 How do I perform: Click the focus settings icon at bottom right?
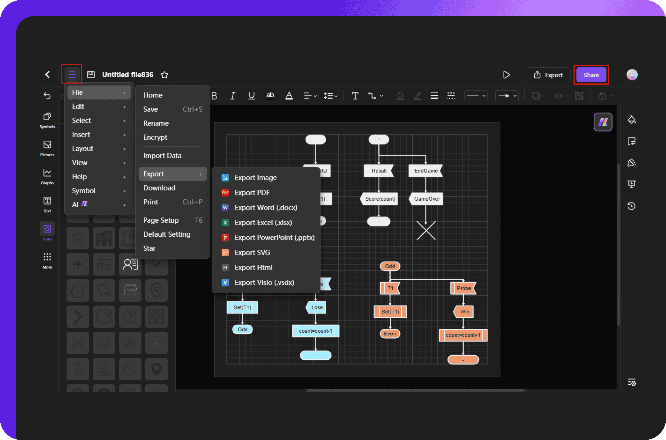pyautogui.click(x=631, y=382)
